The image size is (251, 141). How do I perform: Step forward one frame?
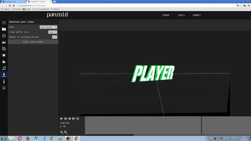coord(73,119)
